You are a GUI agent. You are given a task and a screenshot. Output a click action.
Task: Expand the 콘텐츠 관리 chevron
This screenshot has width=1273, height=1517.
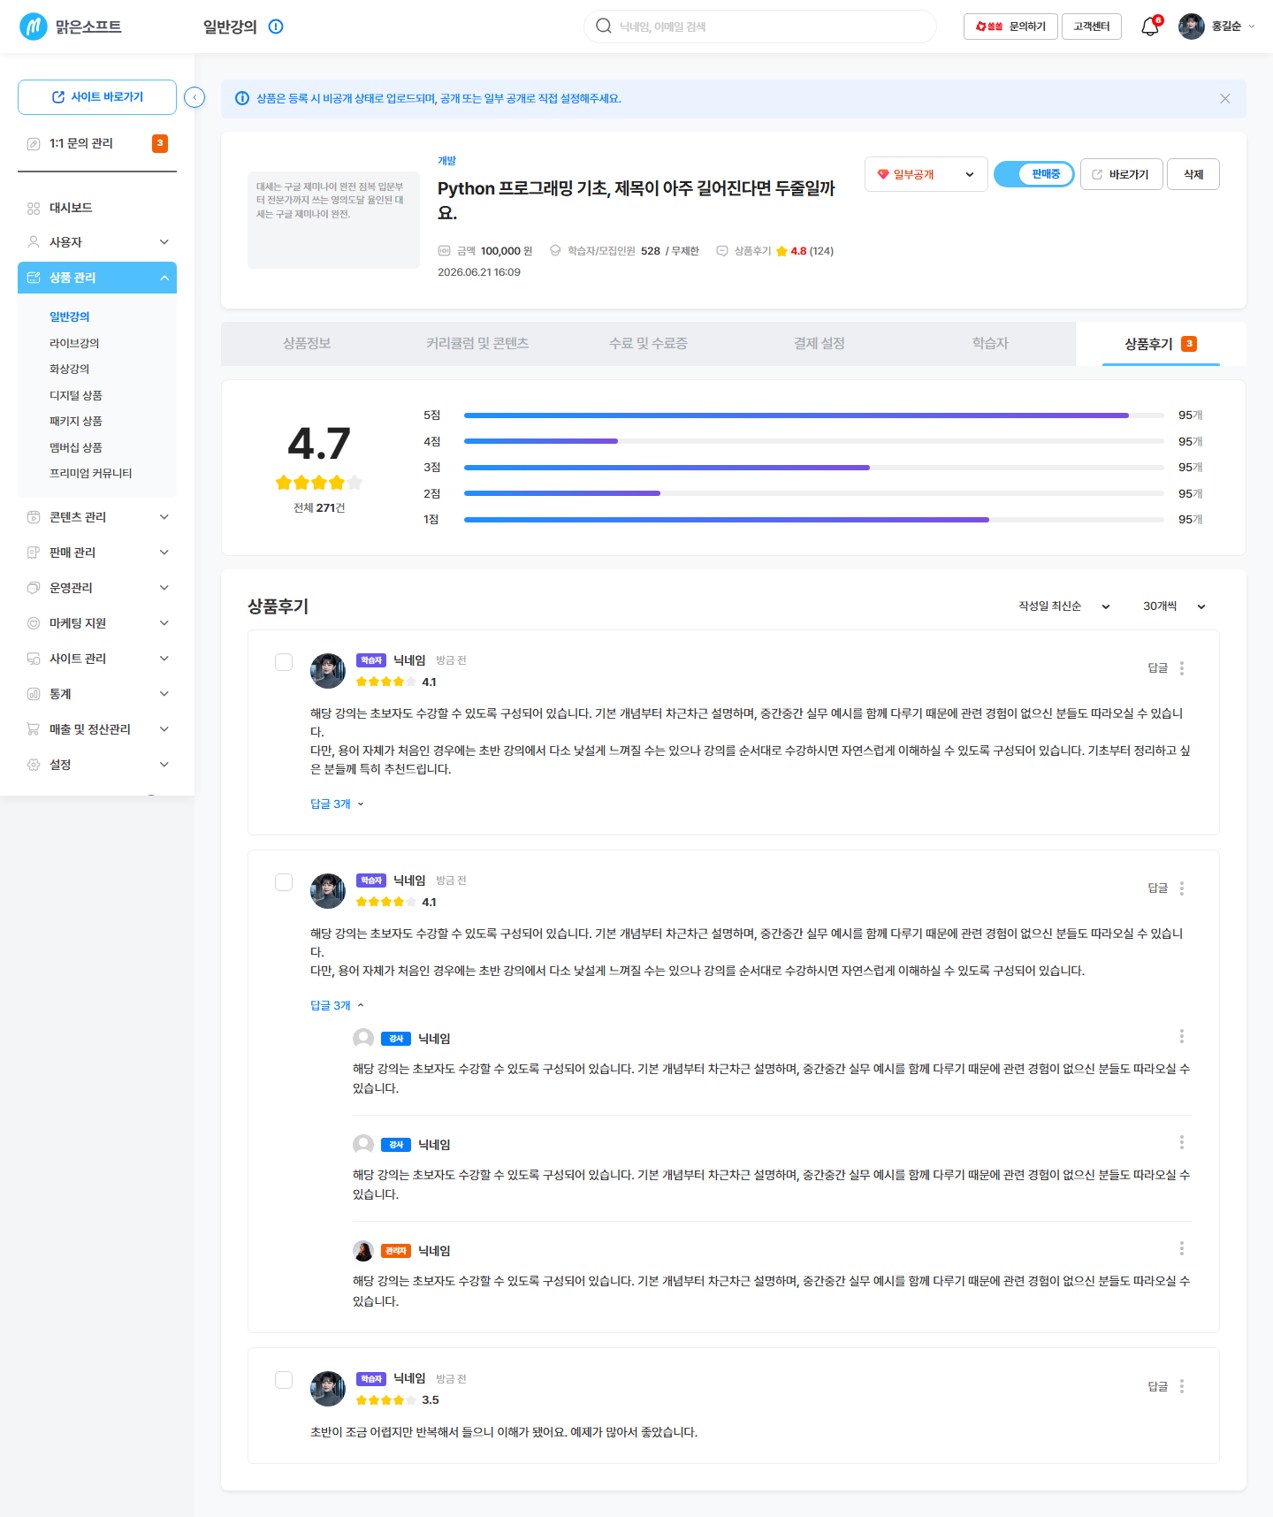[164, 517]
